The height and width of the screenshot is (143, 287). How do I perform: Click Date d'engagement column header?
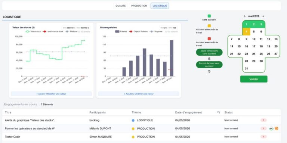pyautogui.click(x=188, y=112)
